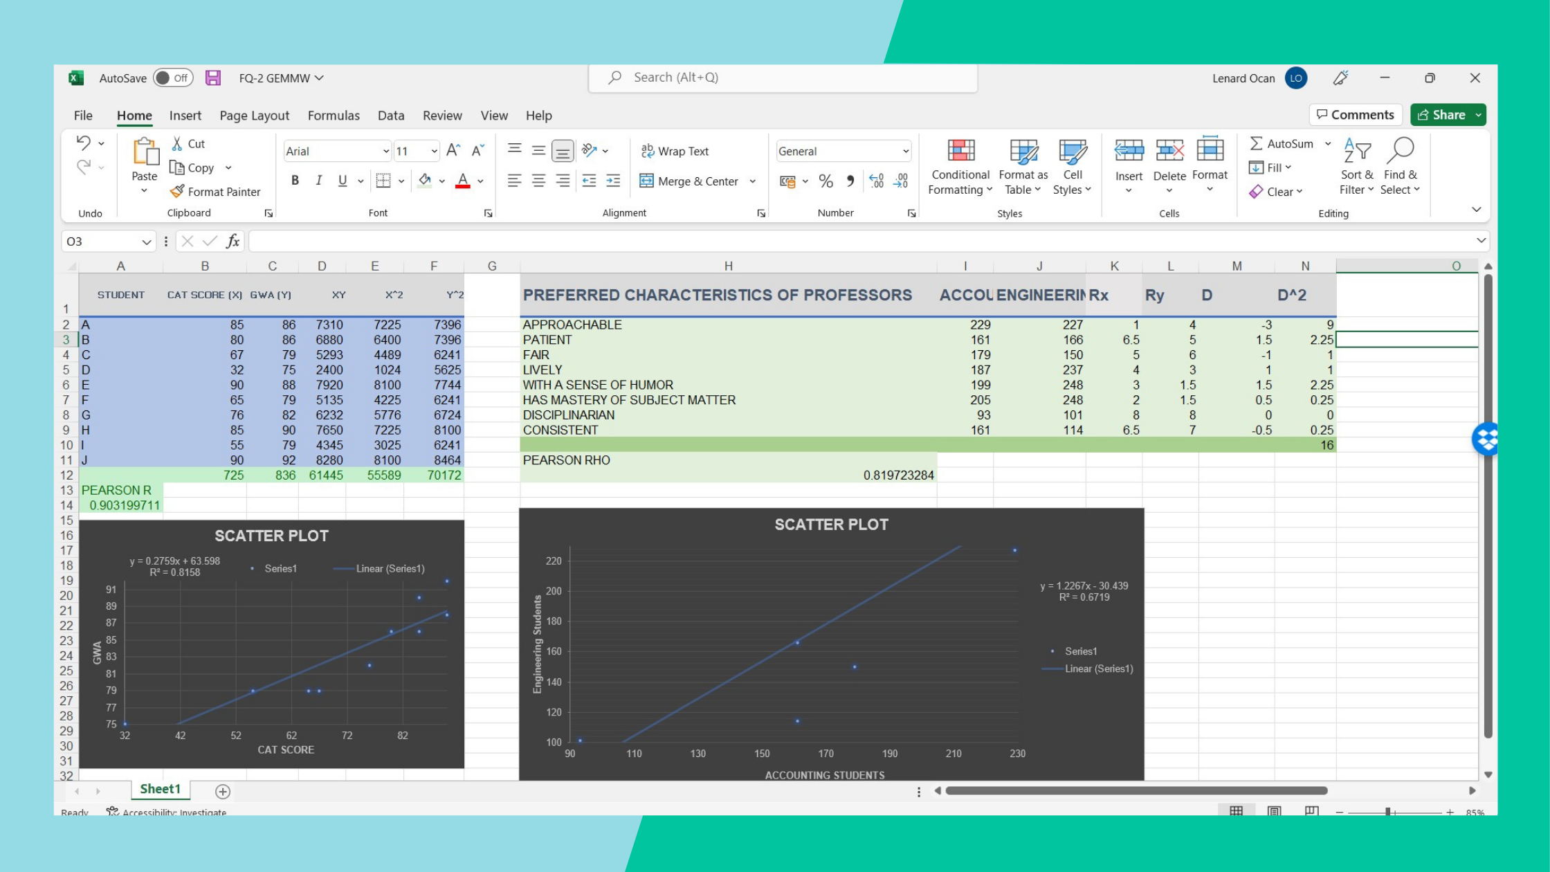Click the Comments button
The height and width of the screenshot is (872, 1550).
tap(1356, 115)
